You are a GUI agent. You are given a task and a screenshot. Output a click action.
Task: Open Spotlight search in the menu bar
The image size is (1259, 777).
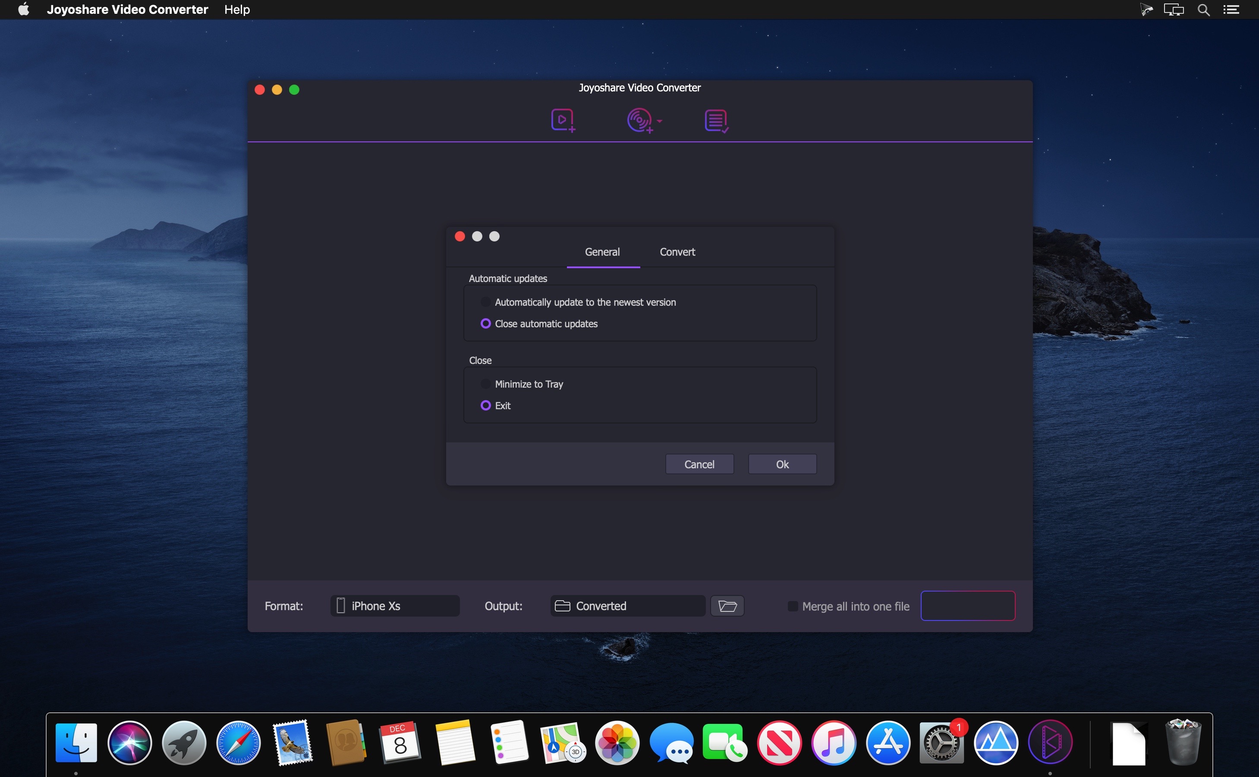pyautogui.click(x=1203, y=9)
